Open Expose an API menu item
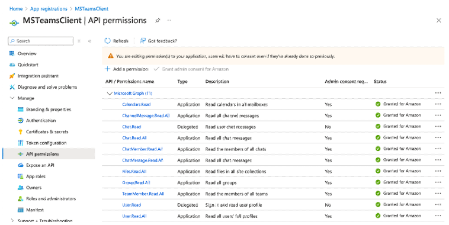Viewport: 449px width, 225px height. pos(40,165)
